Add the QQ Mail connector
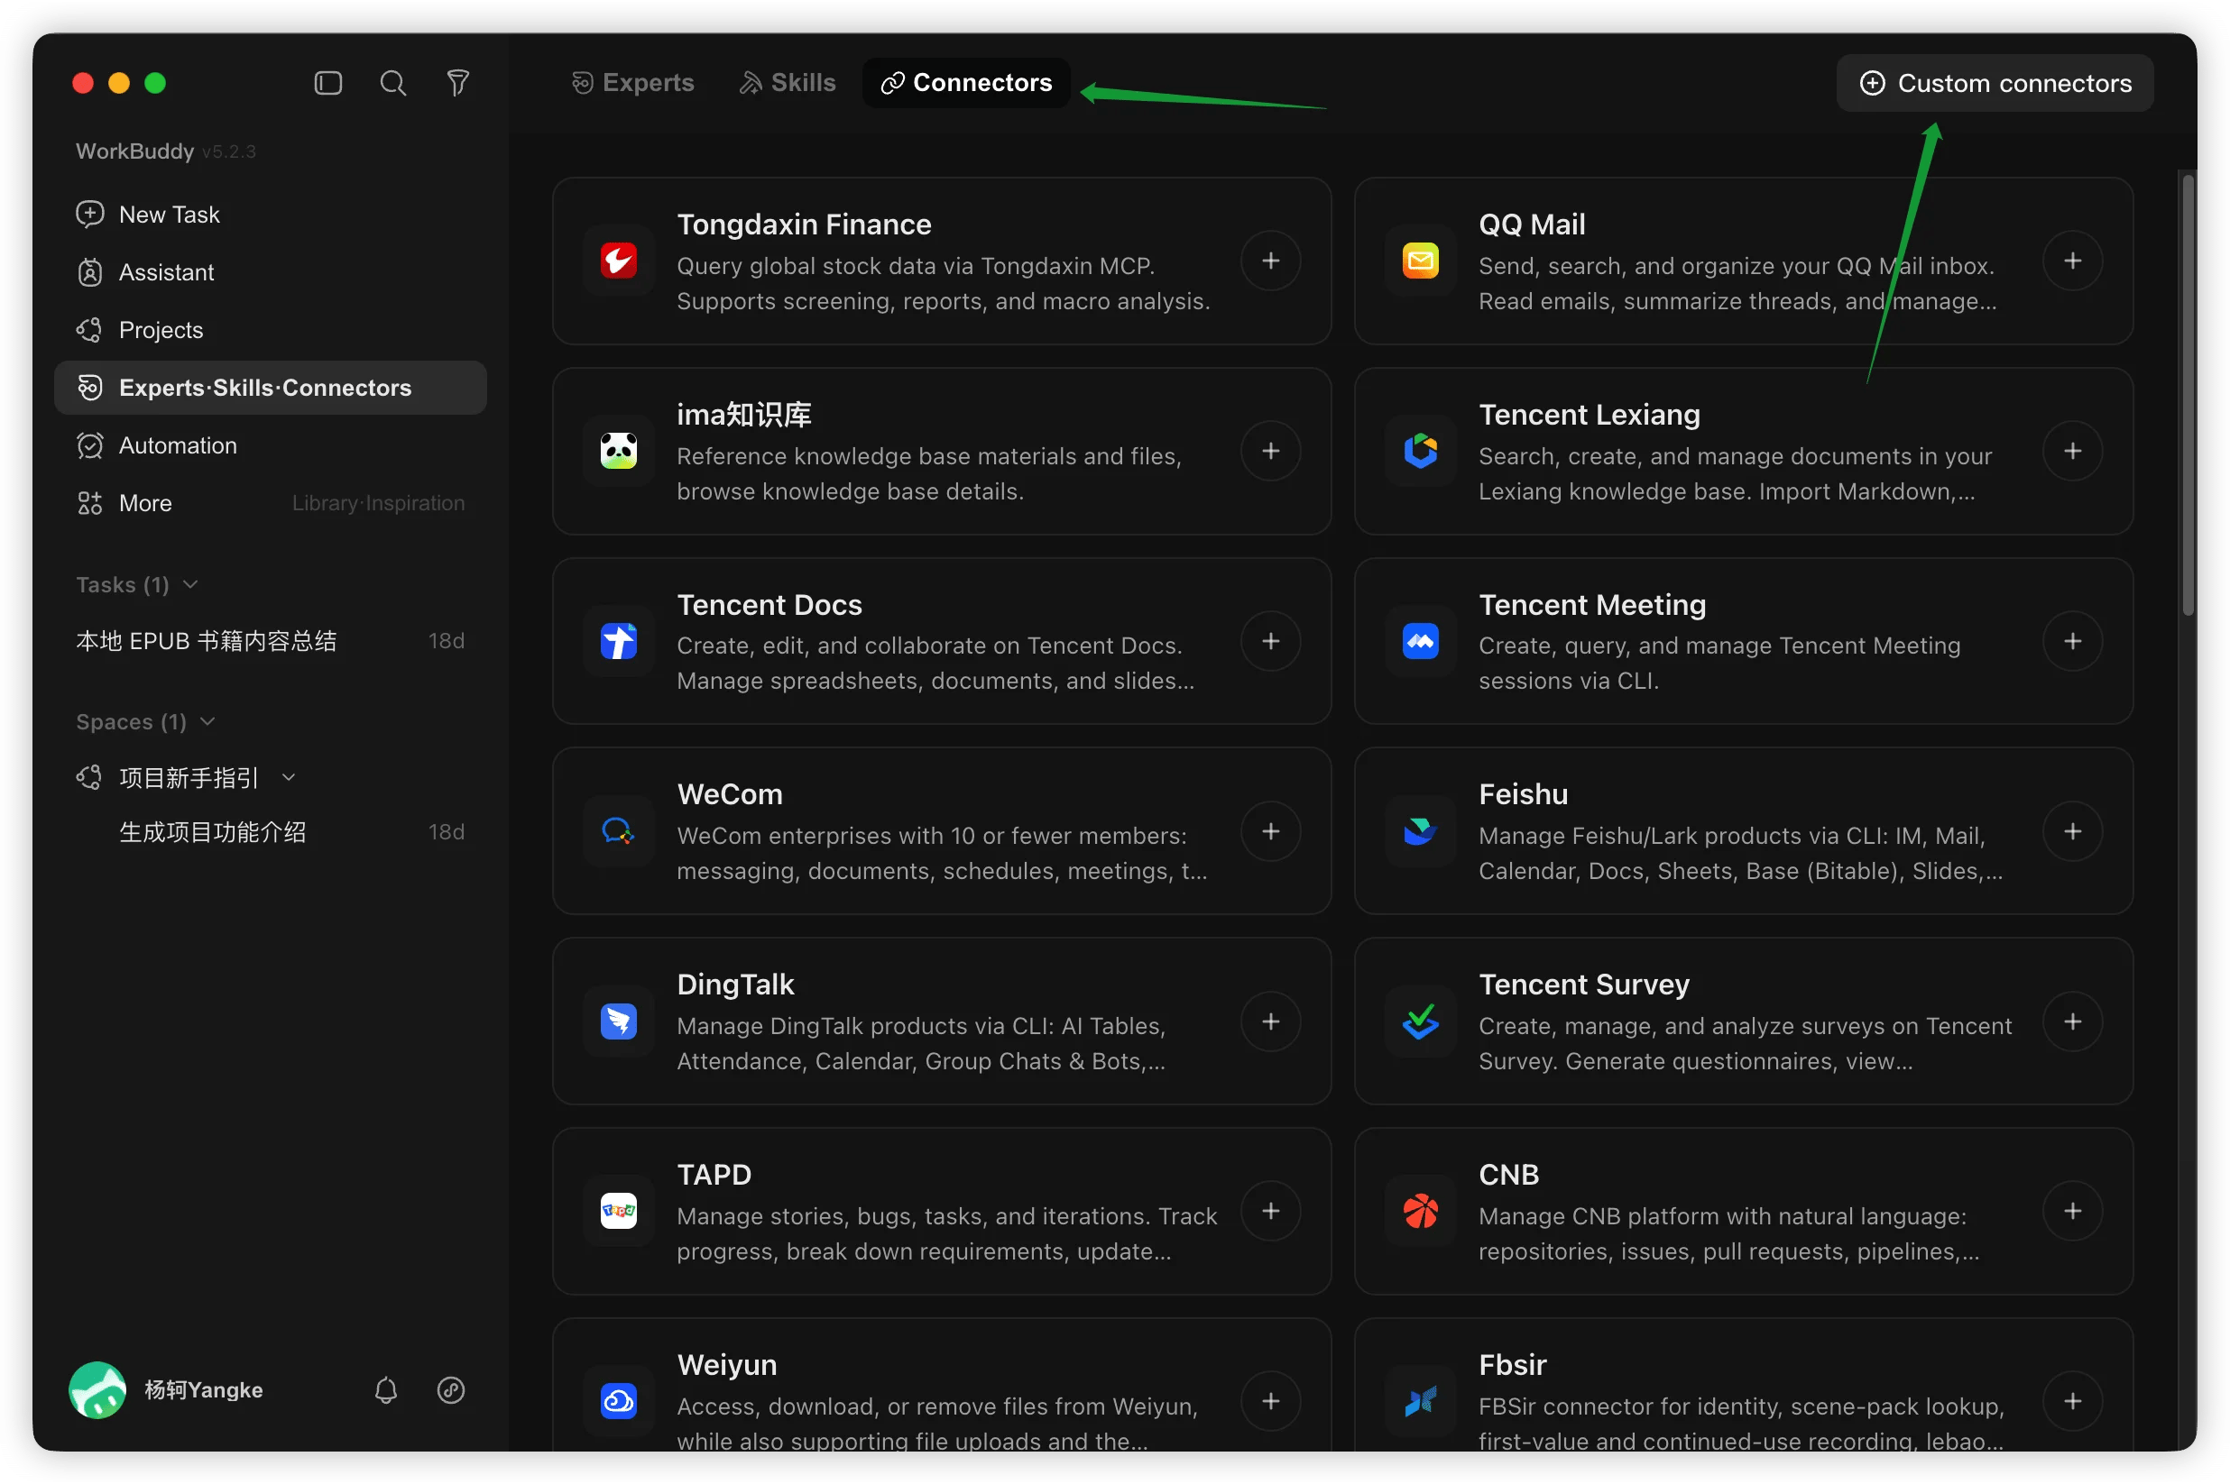Screen dimensions: 2230x1484 2073,261
